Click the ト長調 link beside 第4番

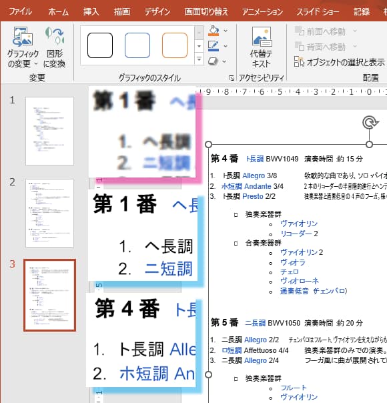255,159
